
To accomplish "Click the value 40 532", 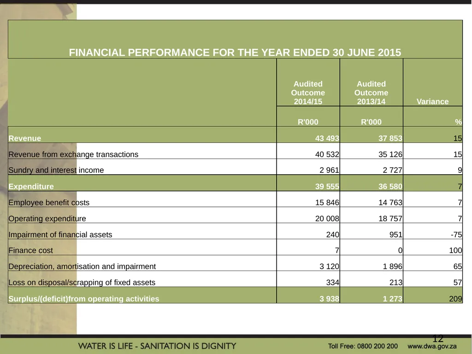I will click(x=327, y=154).
